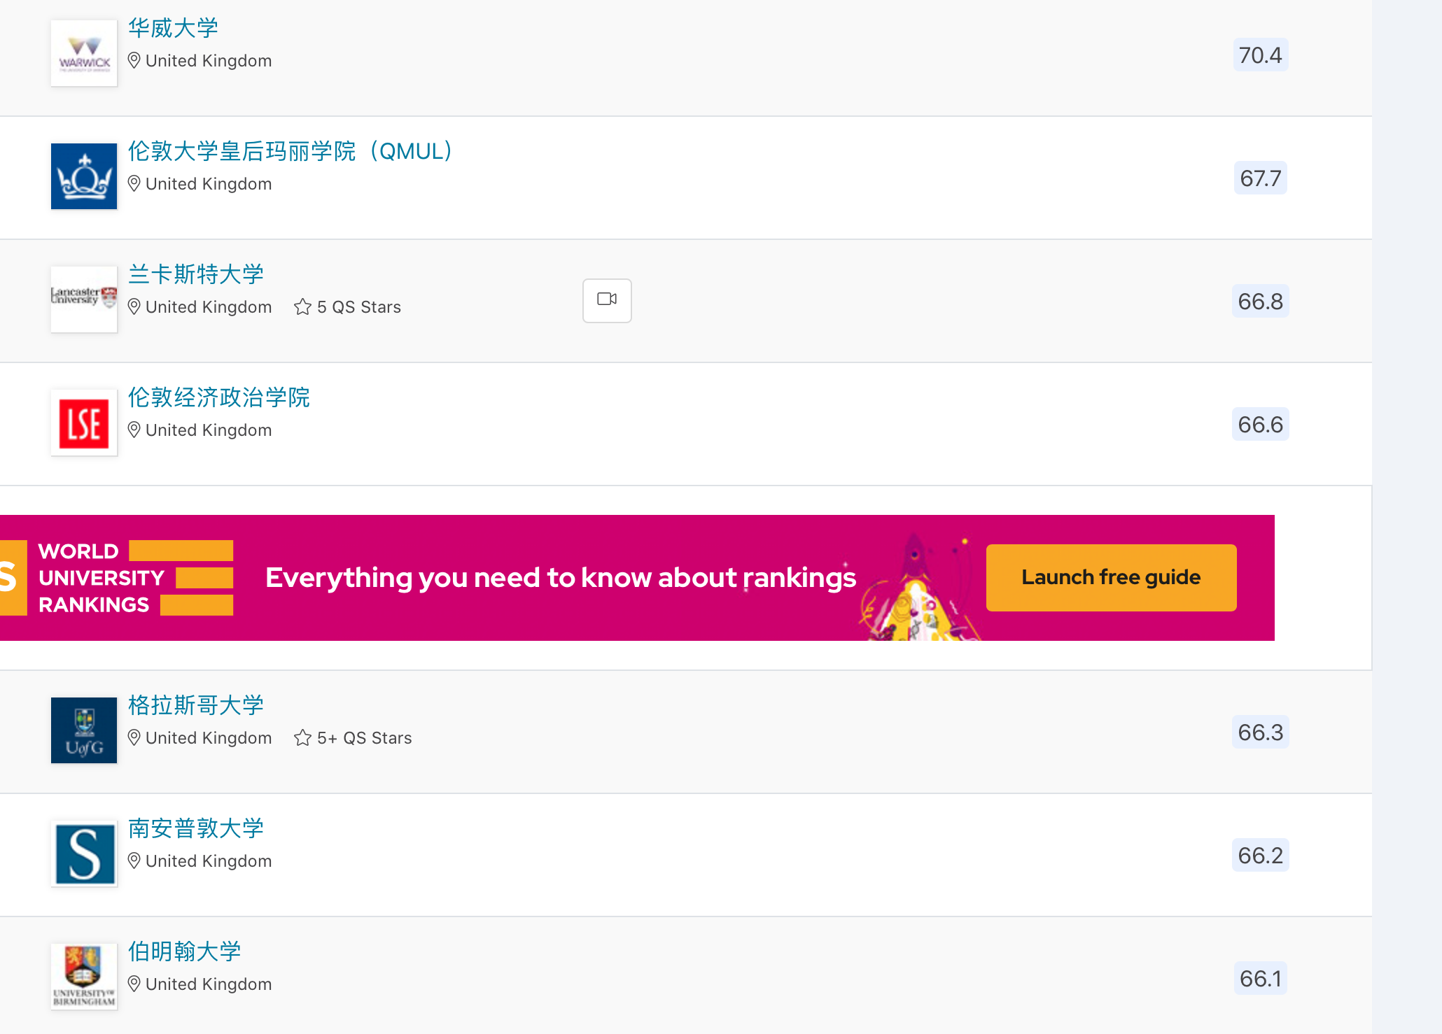This screenshot has height=1034, width=1442.
Task: Open the 南安普敦大学 link
Action: [x=196, y=828]
